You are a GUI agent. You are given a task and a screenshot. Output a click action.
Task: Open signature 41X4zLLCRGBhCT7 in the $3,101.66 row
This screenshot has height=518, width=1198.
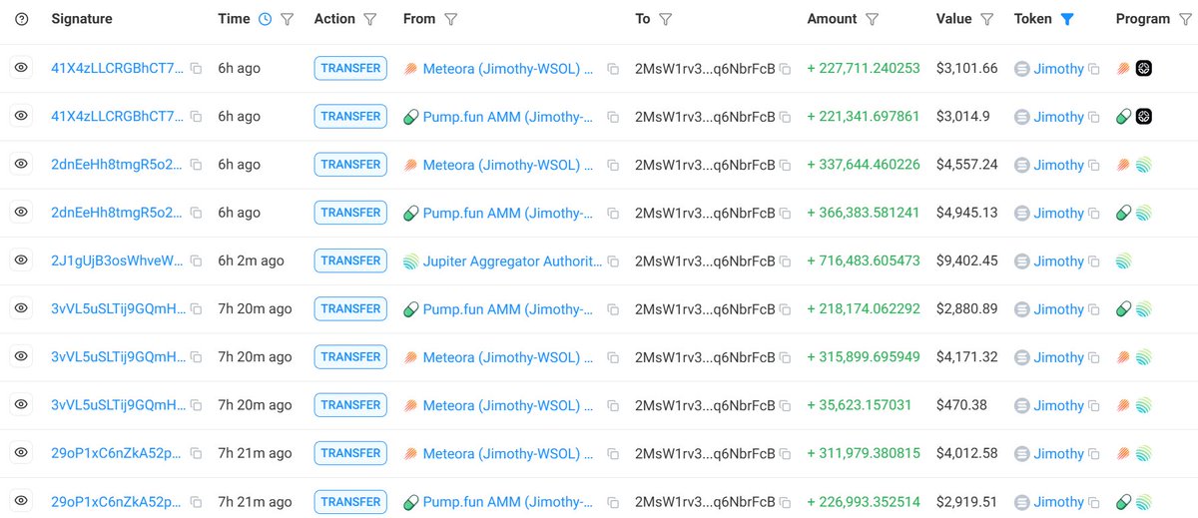point(118,68)
